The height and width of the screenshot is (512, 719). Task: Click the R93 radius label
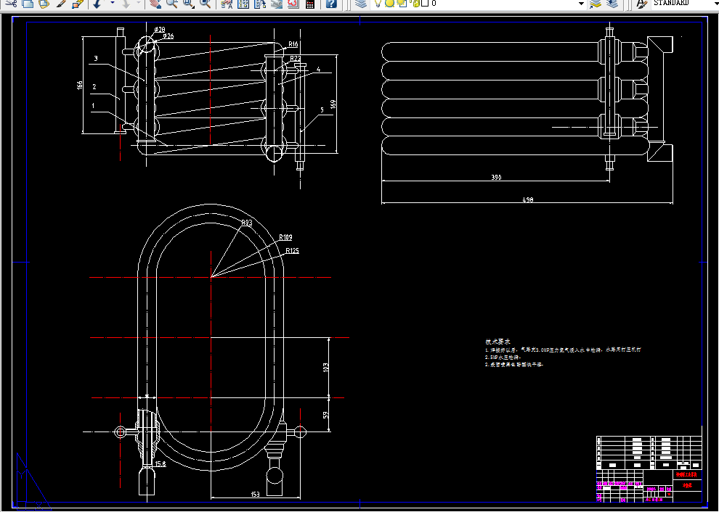pyautogui.click(x=247, y=223)
